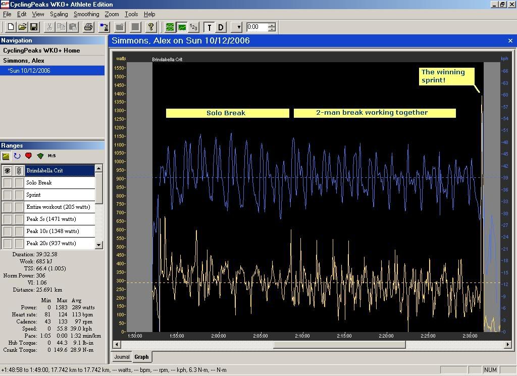Screen dimensions: 517x376
Task: Paste with the clipboard toolbar icon
Action: tap(73, 27)
